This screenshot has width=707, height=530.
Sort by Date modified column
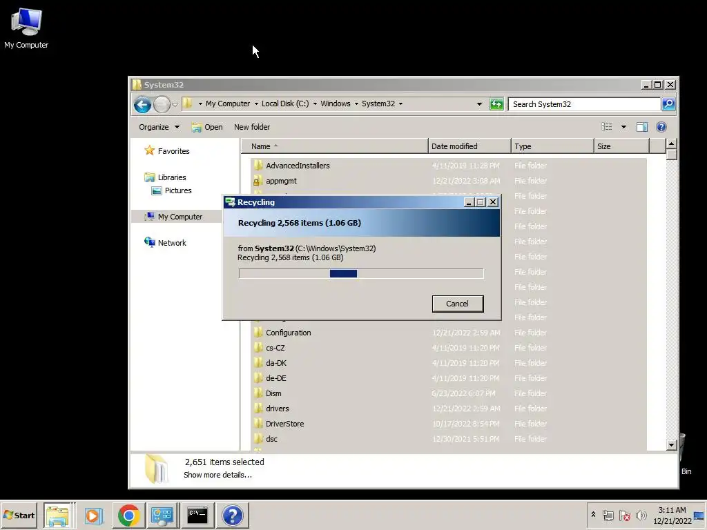coord(469,146)
